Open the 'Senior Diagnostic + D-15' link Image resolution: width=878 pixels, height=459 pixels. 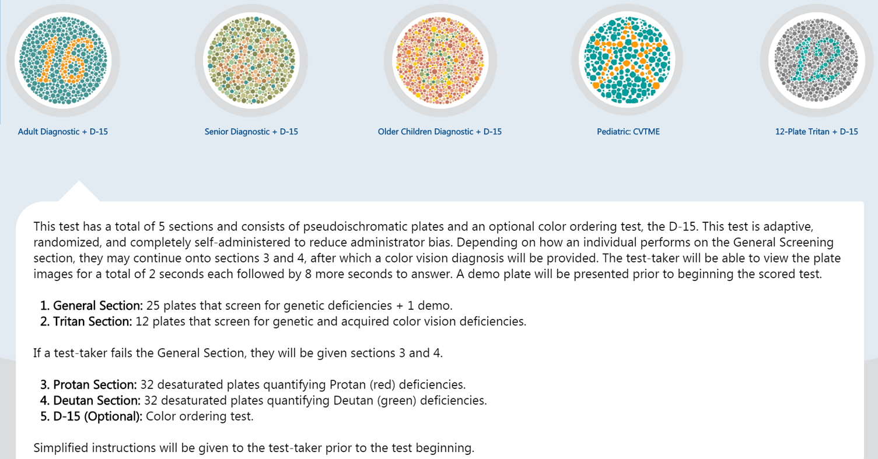[251, 132]
